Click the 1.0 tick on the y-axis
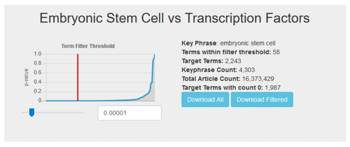Screen dimensions: 350x147 point(37,54)
